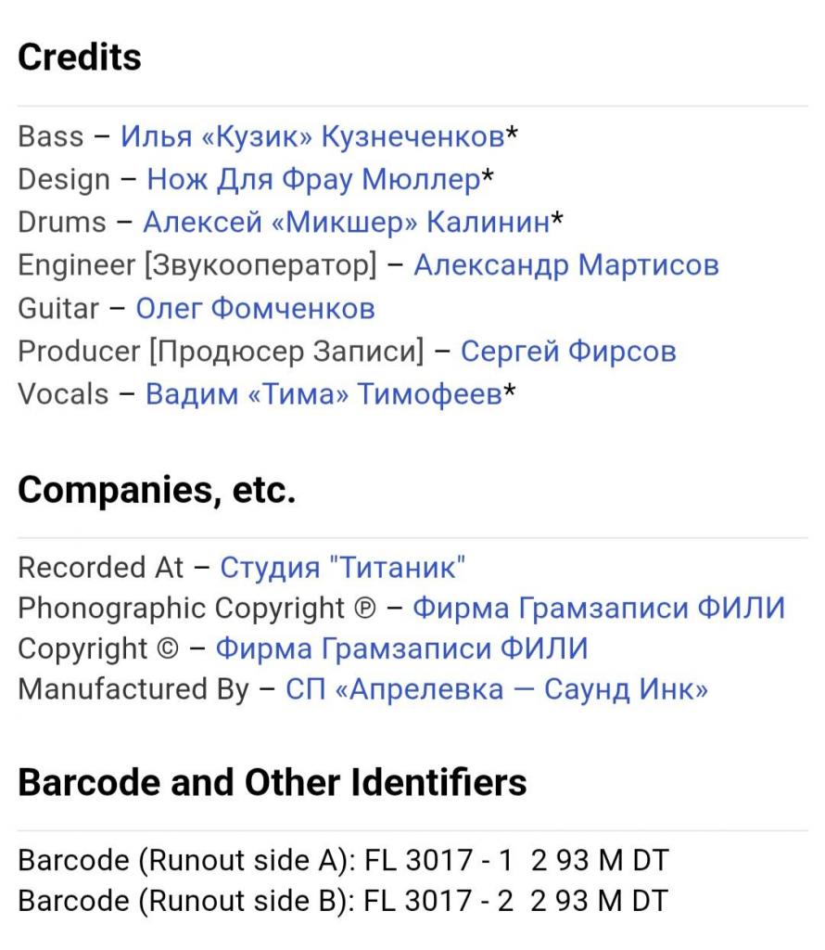Screen dimensions: 825x950
Task: Click Фирма Грамзаписи ФИЛИ link beside Phonographic Copyright
Action: point(598,609)
